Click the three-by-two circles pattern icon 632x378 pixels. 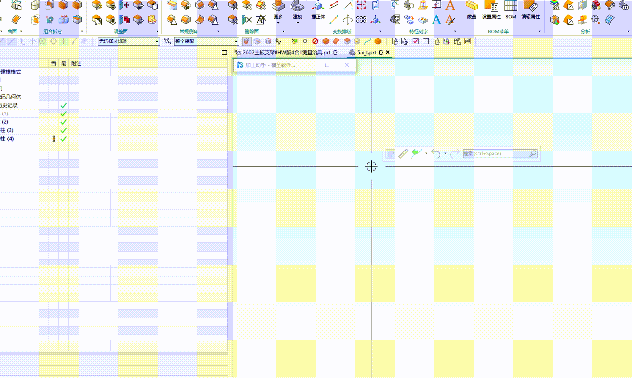tap(361, 20)
